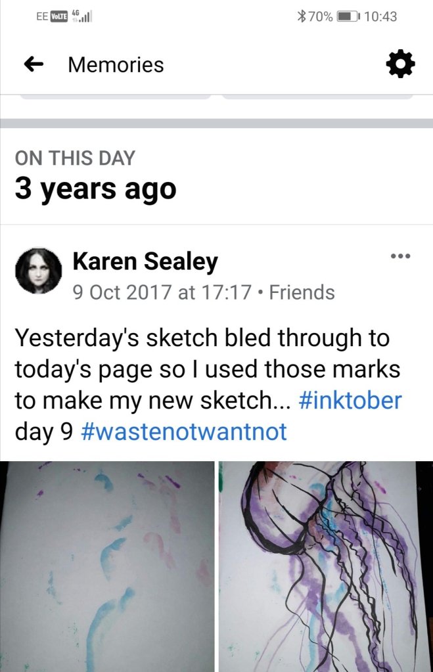Tap the Bluetooth status icon
The image size is (433, 672).
coord(302,16)
